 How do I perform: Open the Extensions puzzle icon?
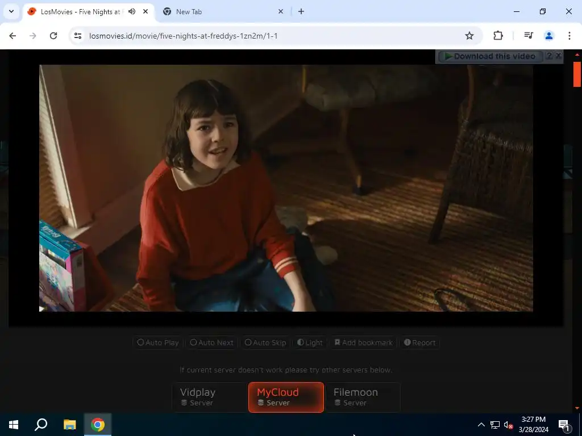498,36
